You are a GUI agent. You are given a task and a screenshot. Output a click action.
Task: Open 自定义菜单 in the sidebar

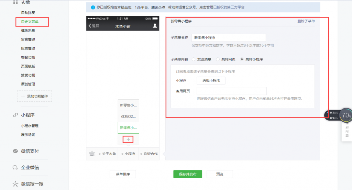30,22
